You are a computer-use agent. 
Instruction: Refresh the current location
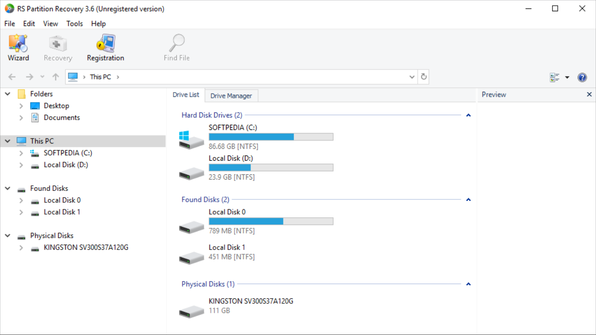tap(423, 77)
